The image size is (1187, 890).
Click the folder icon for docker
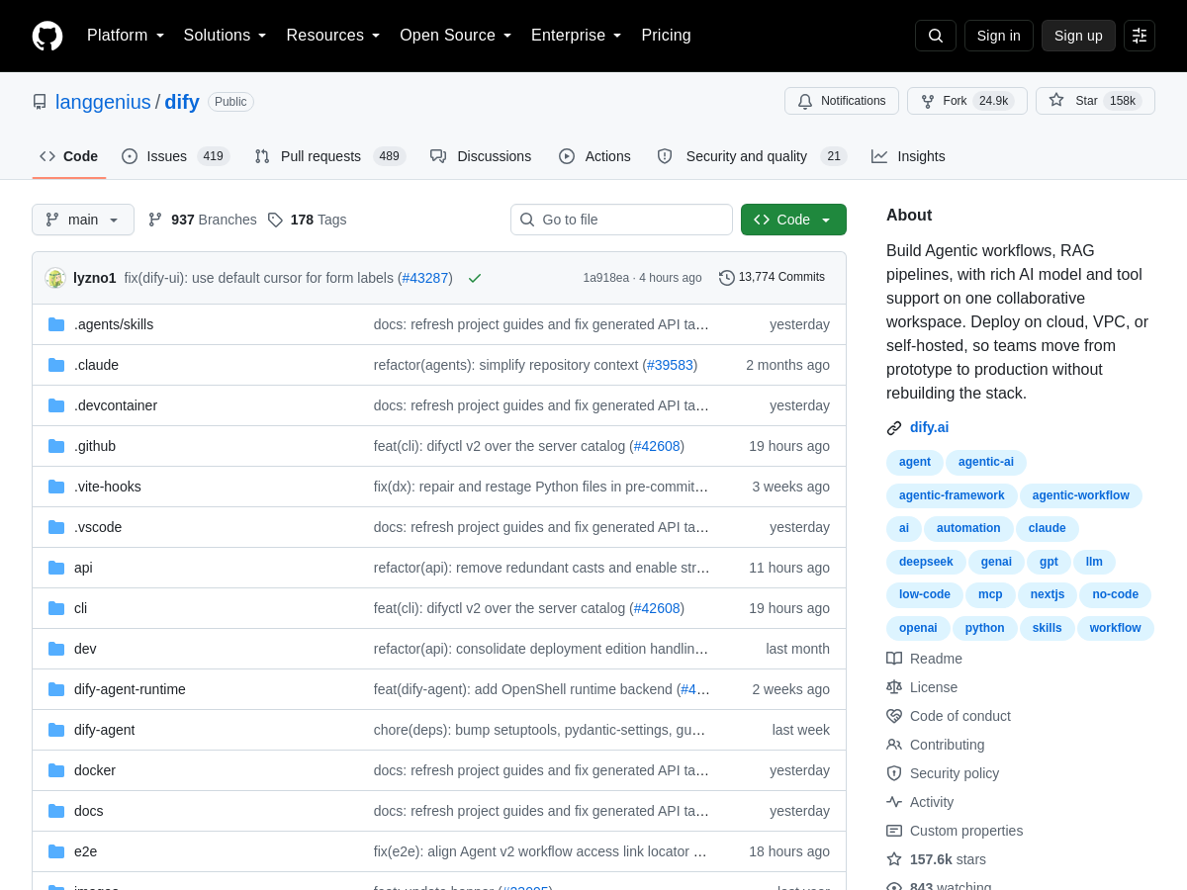tap(56, 770)
